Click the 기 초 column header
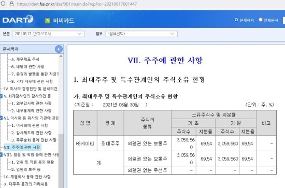Viewport: 285px width, 188px height. tap(193, 123)
